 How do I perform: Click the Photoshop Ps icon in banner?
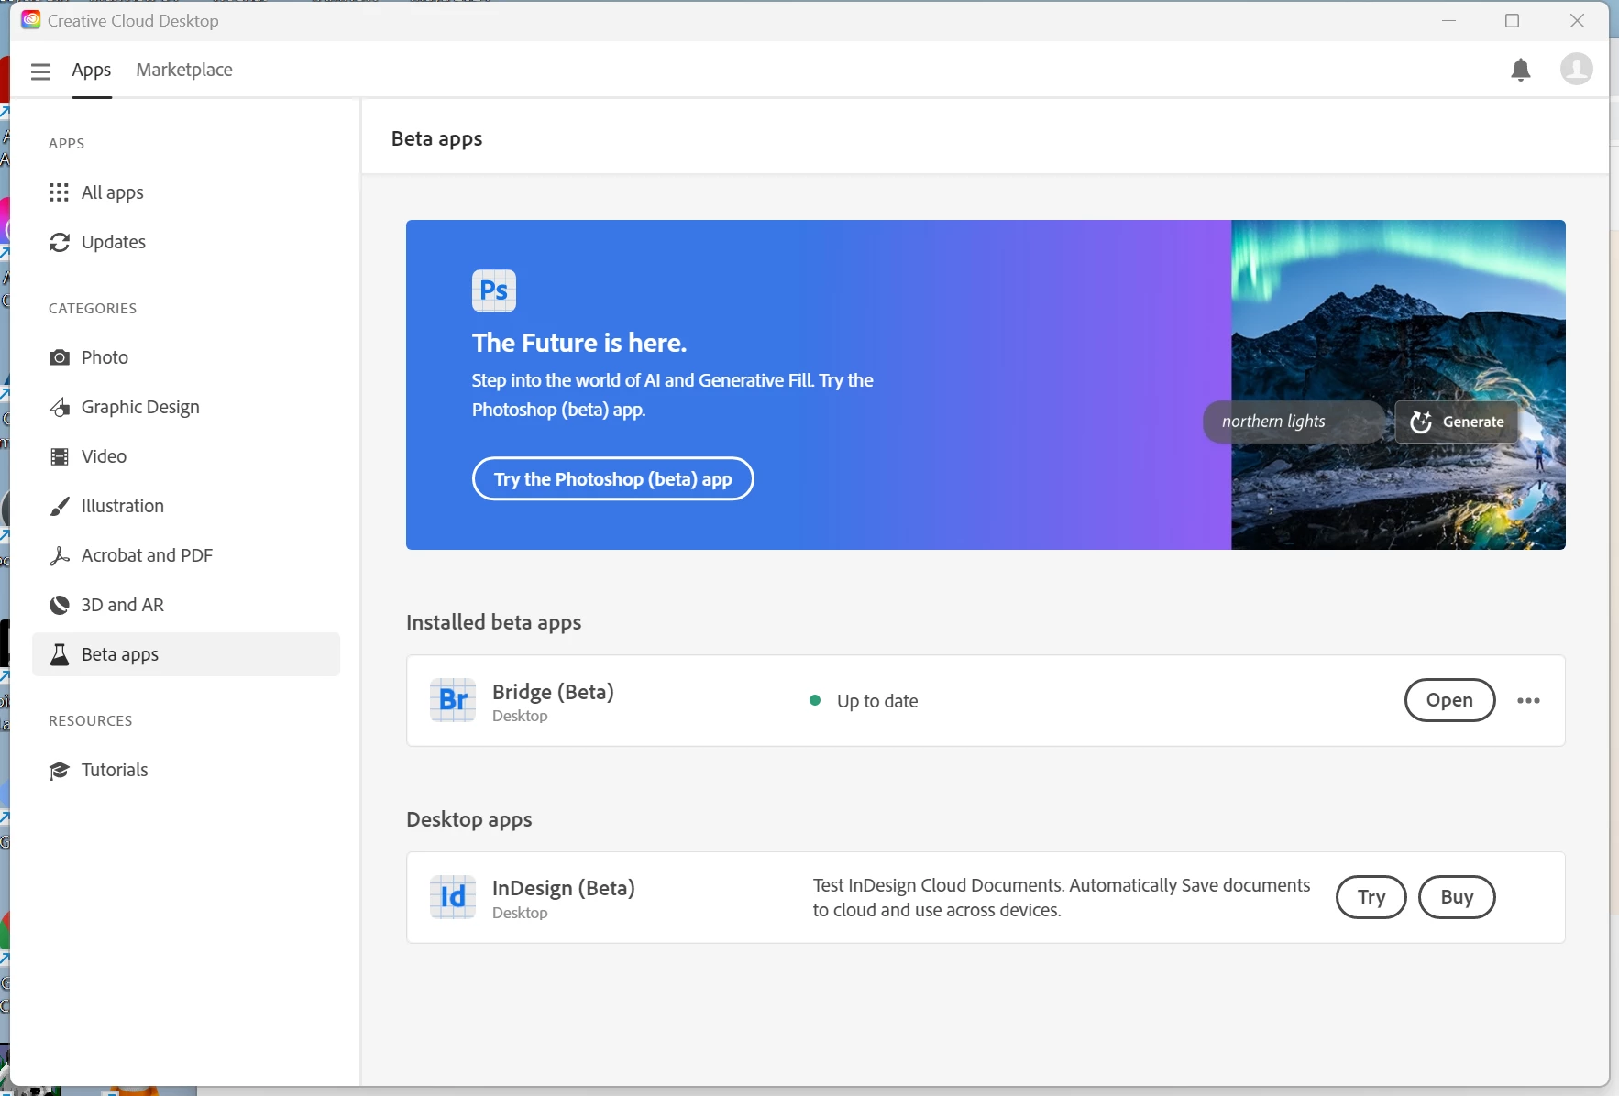494,290
